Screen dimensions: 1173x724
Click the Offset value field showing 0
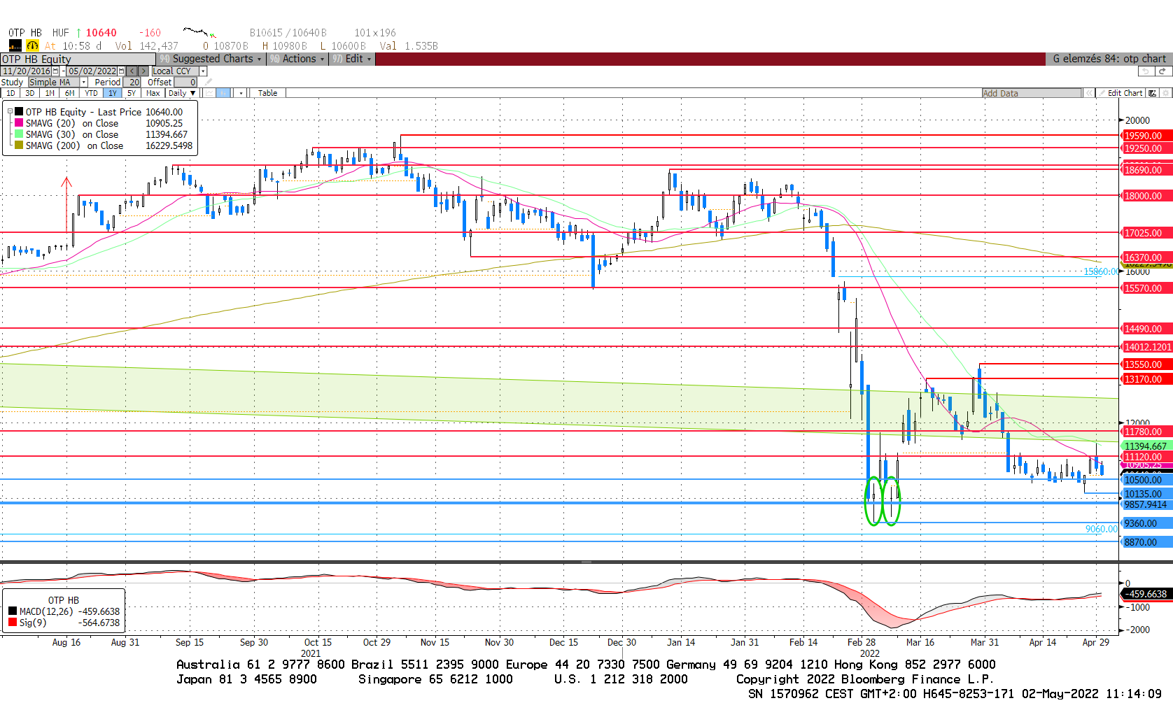[186, 82]
